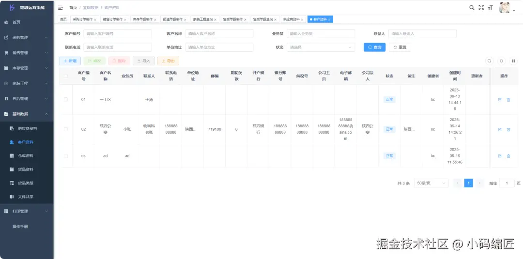Viewport: 523px width, 259px height.
Task: Focus the 客户编号 input field
Action: coord(117,34)
